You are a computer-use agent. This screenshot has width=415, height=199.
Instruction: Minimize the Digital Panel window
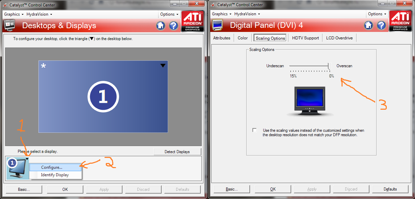[383, 4]
